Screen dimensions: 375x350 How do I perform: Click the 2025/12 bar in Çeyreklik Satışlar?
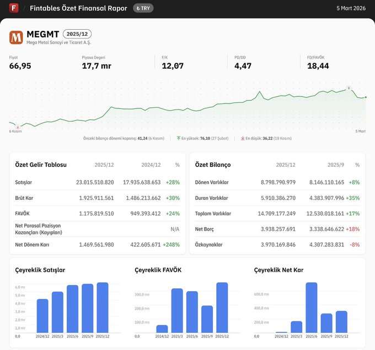(103, 308)
